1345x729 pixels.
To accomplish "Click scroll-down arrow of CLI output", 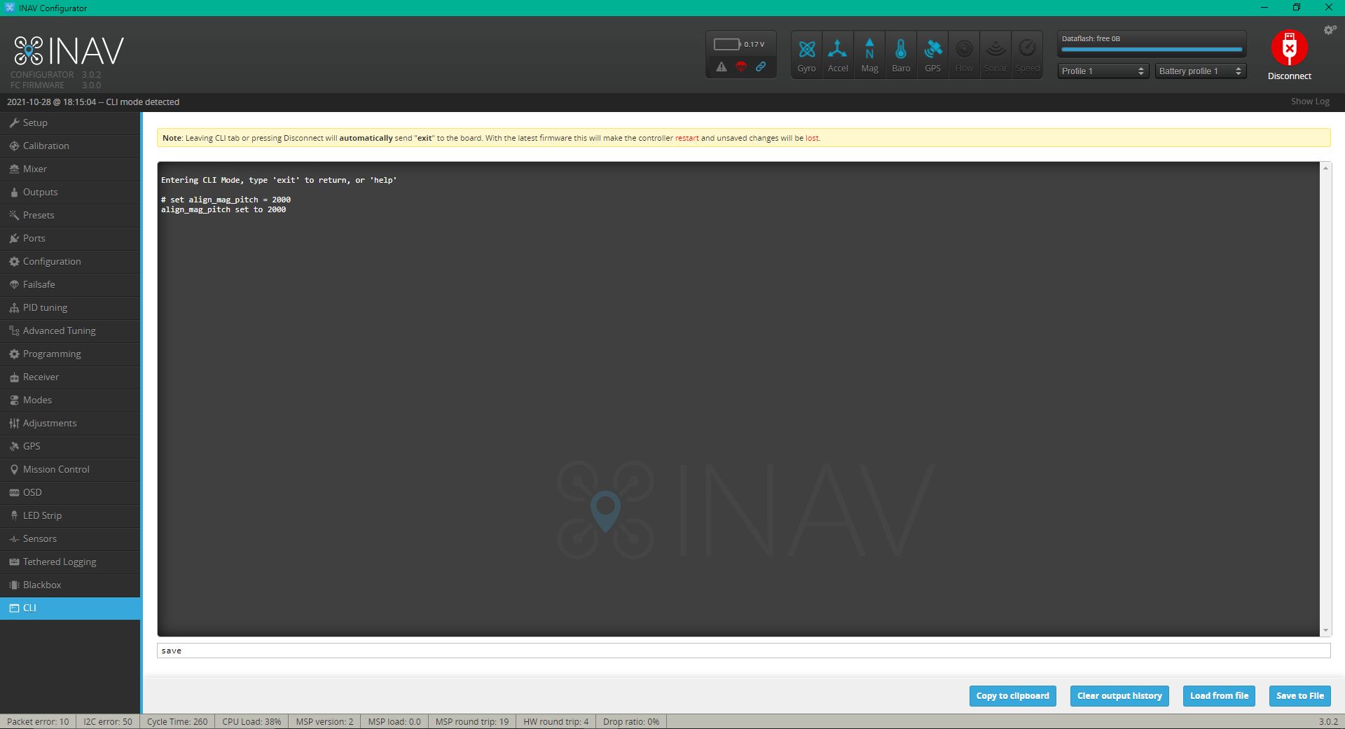I will [x=1325, y=631].
